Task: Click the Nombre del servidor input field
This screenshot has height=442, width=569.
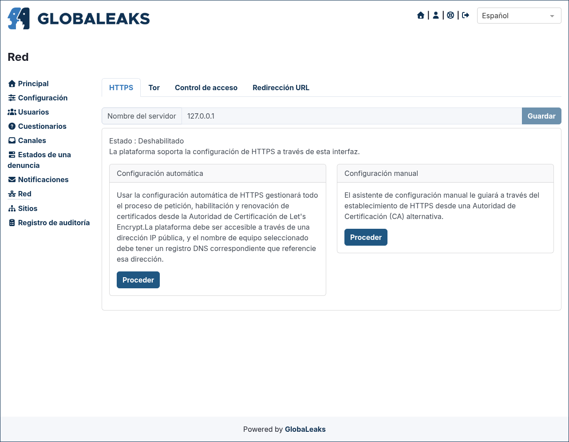Action: tap(352, 116)
